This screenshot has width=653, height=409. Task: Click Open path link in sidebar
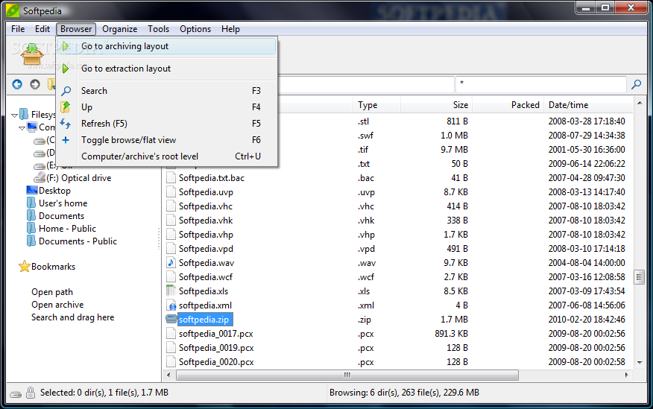[x=52, y=292]
